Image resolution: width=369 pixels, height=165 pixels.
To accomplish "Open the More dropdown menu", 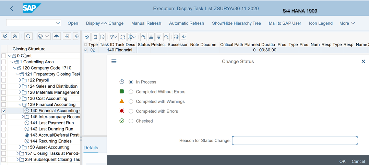I will 347,23.
